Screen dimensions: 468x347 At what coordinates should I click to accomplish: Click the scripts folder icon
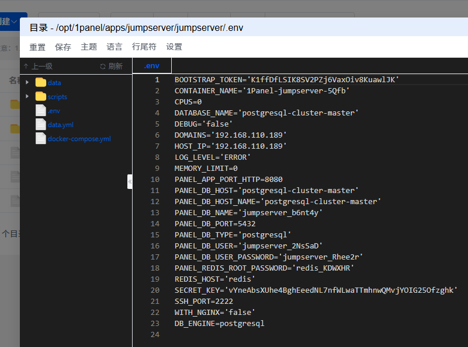(40, 97)
